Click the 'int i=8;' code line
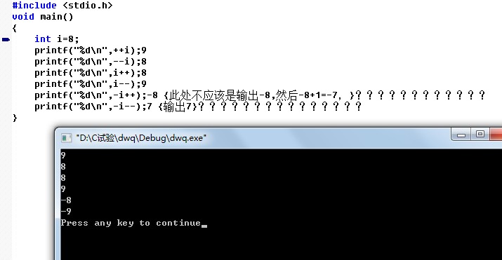 (57, 39)
